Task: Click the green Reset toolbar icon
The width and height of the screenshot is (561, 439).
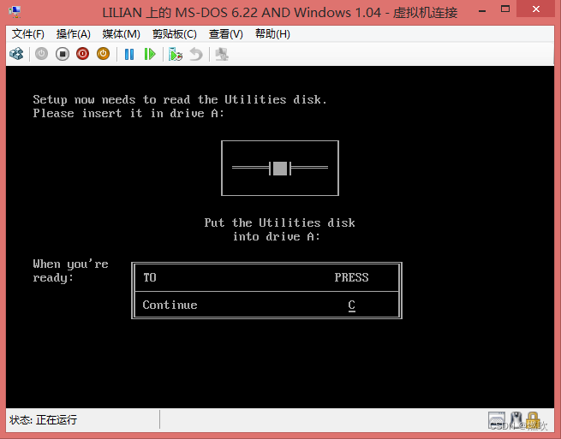Action: 150,54
